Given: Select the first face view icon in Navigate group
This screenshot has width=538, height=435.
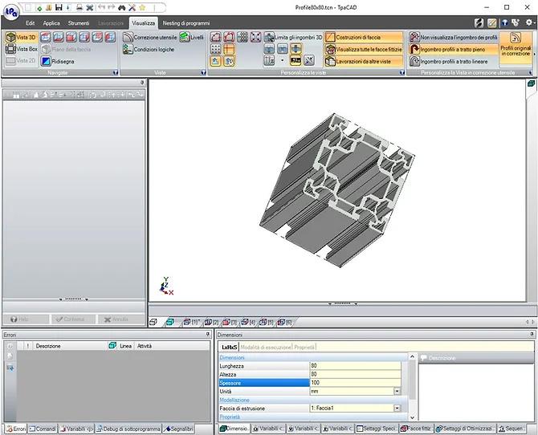Looking at the screenshot, I should [46, 37].
